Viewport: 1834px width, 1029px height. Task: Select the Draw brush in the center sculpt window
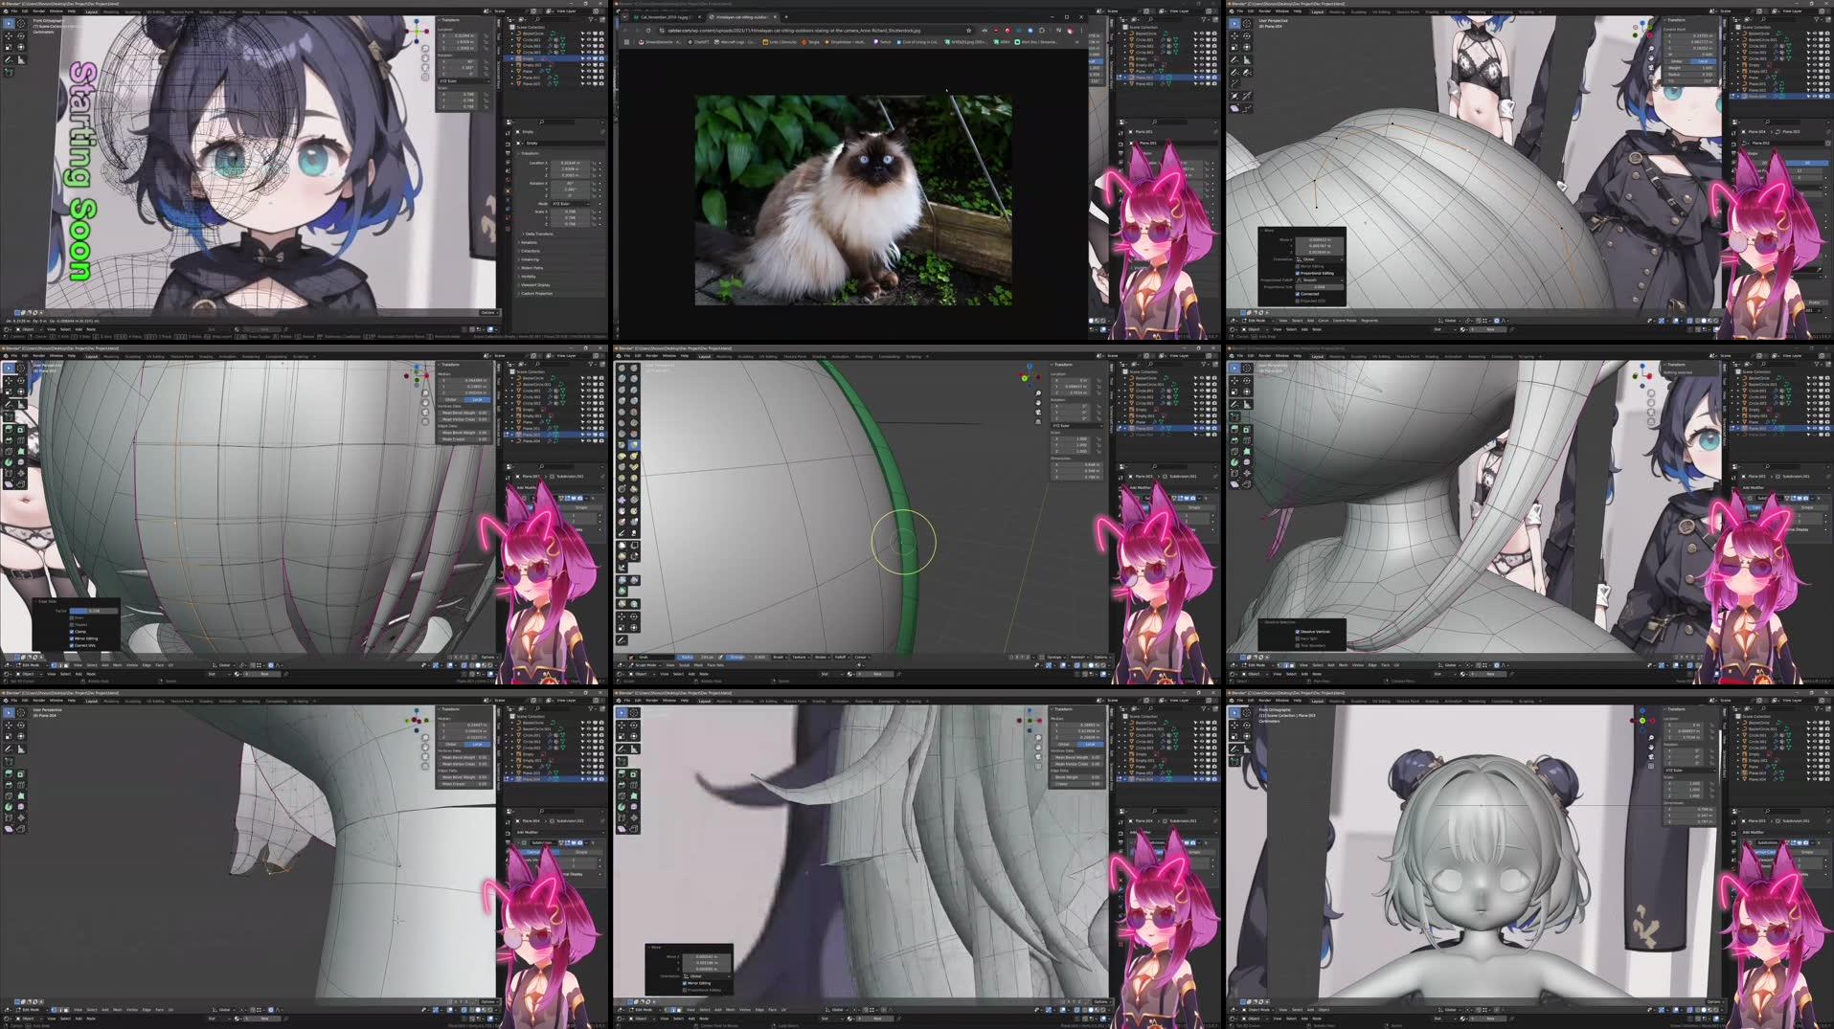(622, 368)
